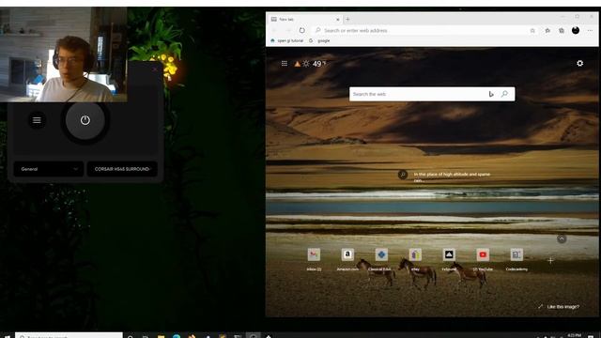
Task: Expand the General preset dropdown
Action: [x=49, y=169]
